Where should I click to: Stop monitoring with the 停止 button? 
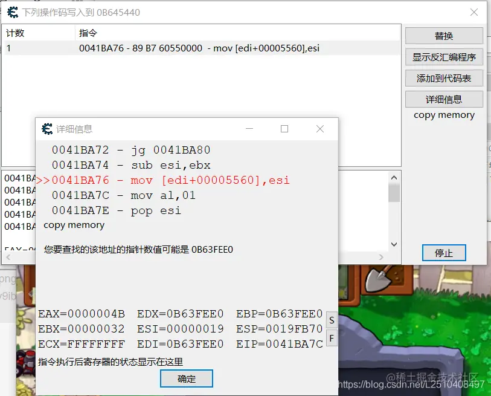[x=444, y=253]
